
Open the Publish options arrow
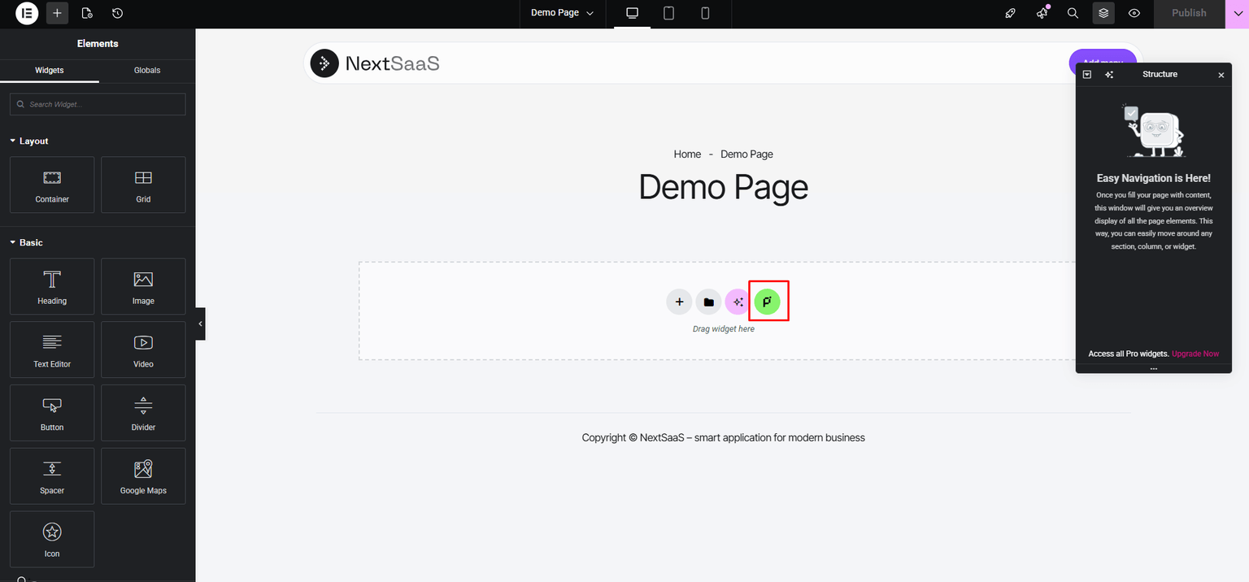pos(1238,13)
